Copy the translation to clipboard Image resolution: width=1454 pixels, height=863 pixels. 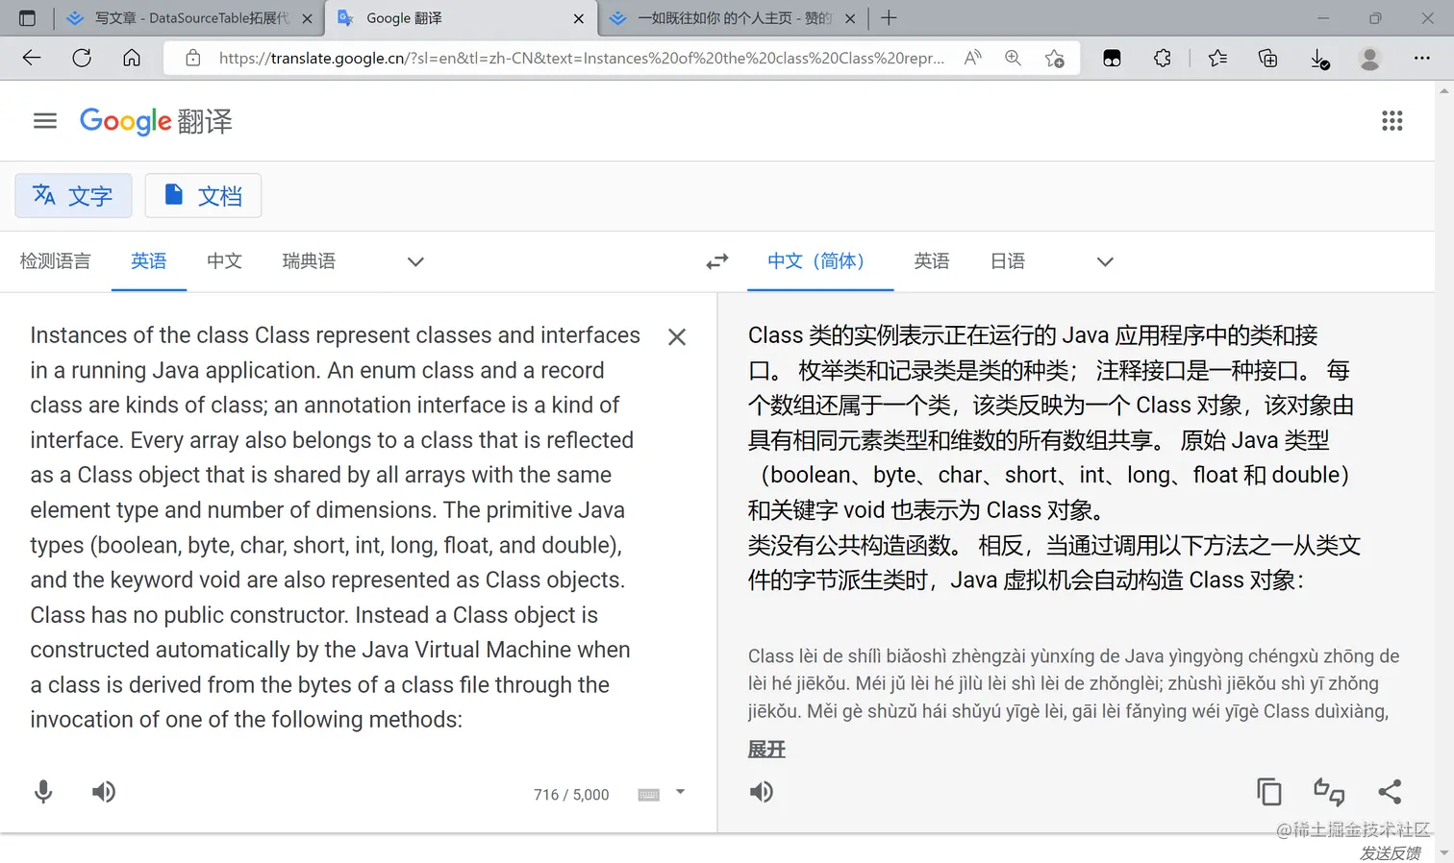pyautogui.click(x=1269, y=792)
